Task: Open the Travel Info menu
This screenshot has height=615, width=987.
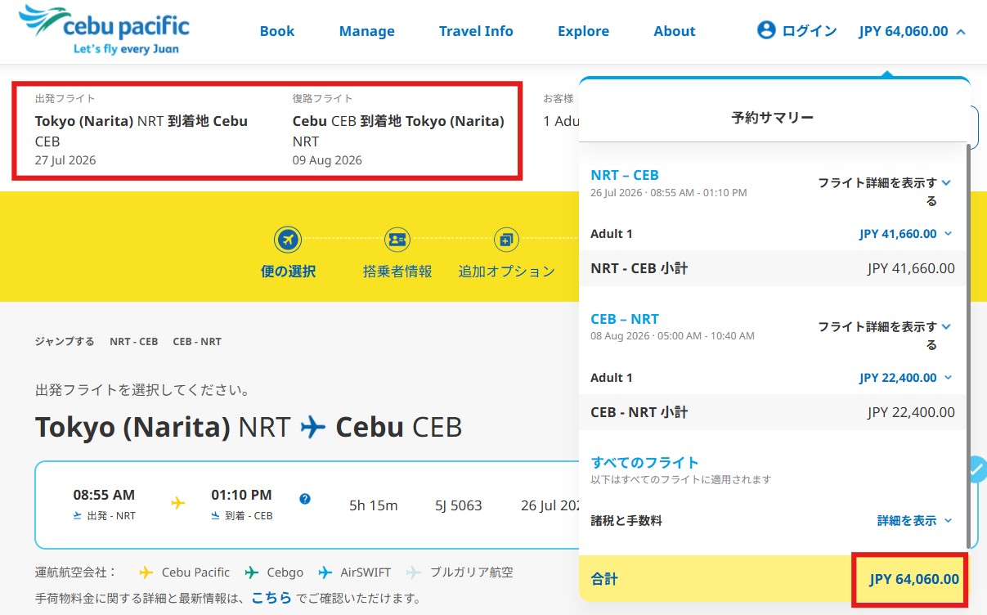Action: click(476, 30)
